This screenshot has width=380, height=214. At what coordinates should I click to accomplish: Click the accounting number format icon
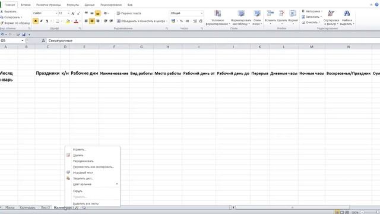click(x=173, y=21)
